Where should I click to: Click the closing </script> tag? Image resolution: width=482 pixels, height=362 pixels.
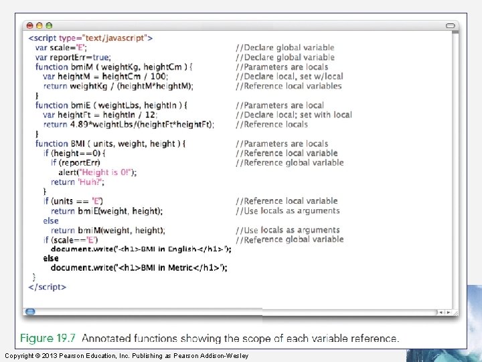(x=48, y=287)
